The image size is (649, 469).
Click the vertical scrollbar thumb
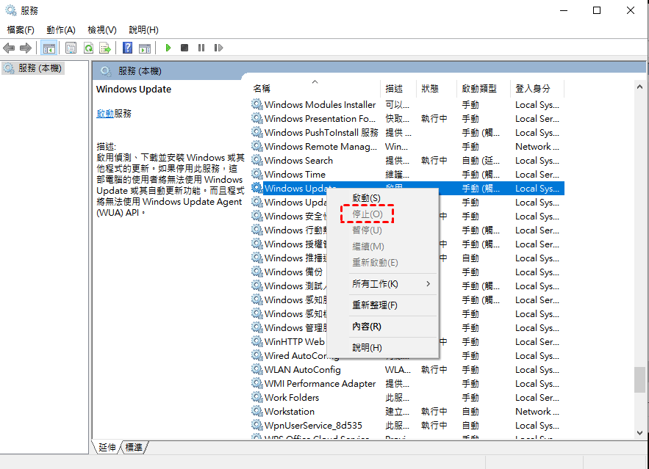click(x=640, y=379)
